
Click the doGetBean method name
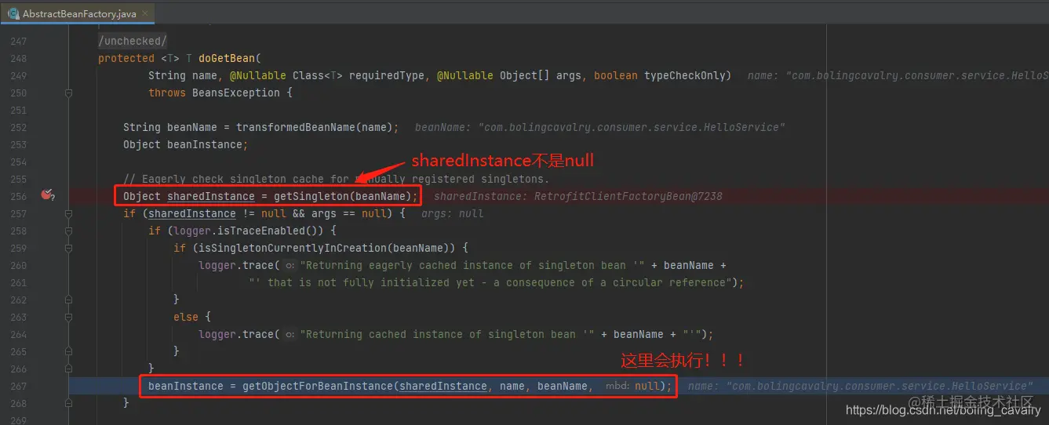pos(227,58)
